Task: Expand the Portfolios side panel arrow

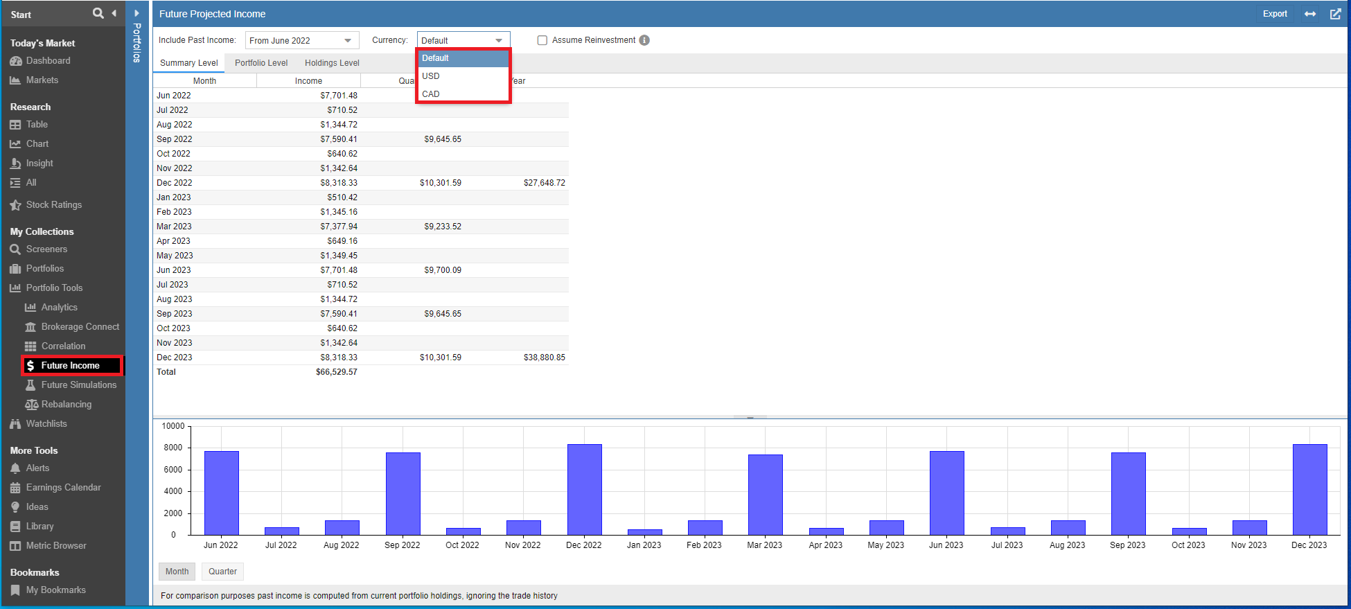Action: [x=136, y=13]
